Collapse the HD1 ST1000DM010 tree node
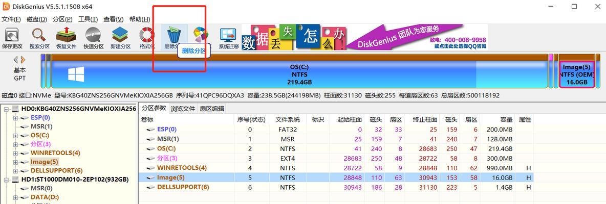The image size is (606, 204). point(7,180)
